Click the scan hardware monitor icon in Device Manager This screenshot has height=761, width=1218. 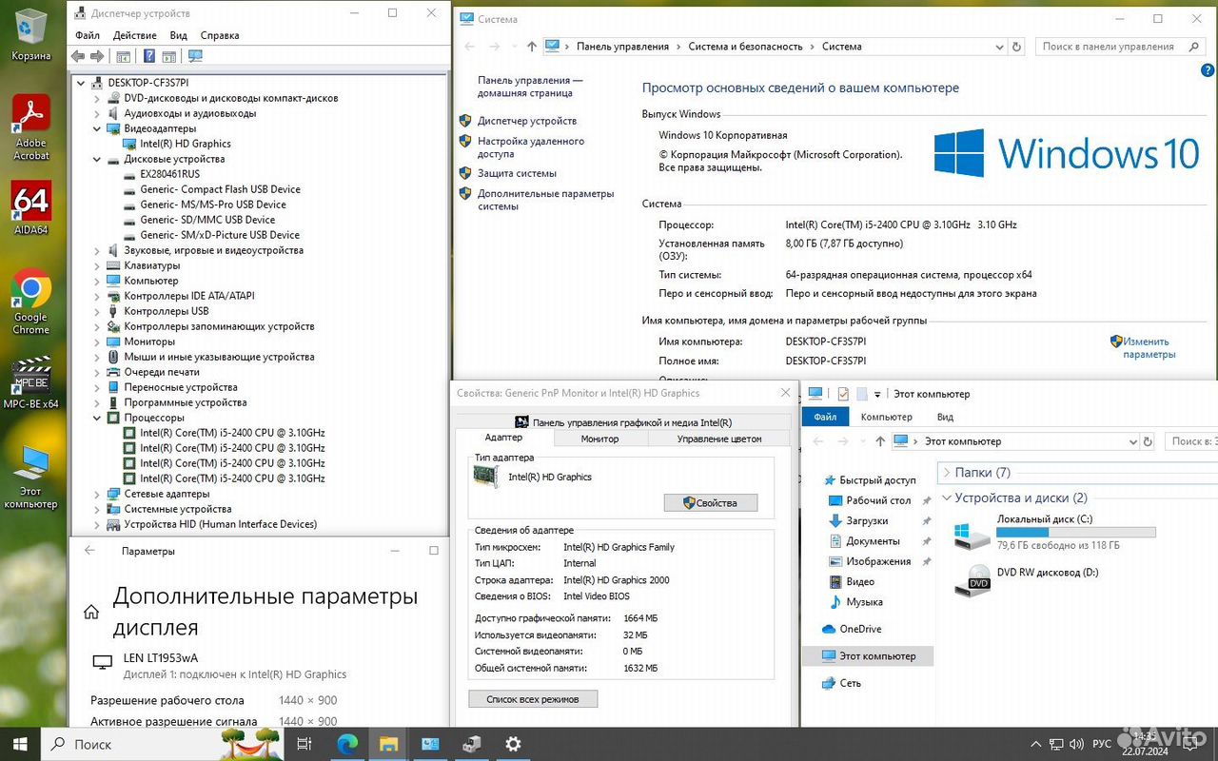[x=195, y=56]
